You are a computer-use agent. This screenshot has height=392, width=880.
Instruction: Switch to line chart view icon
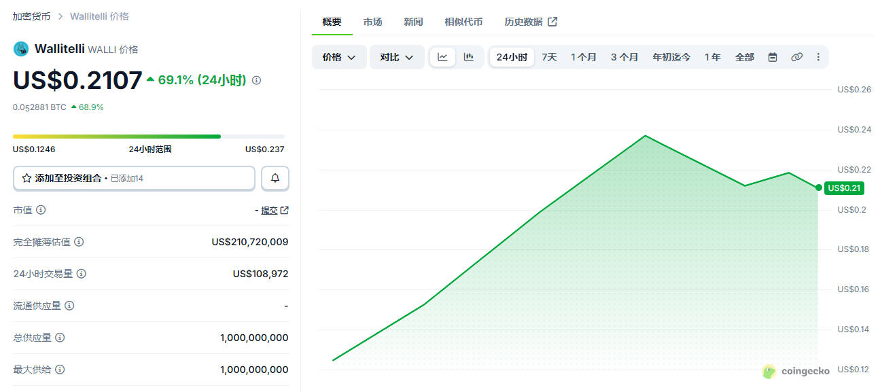pyautogui.click(x=442, y=57)
